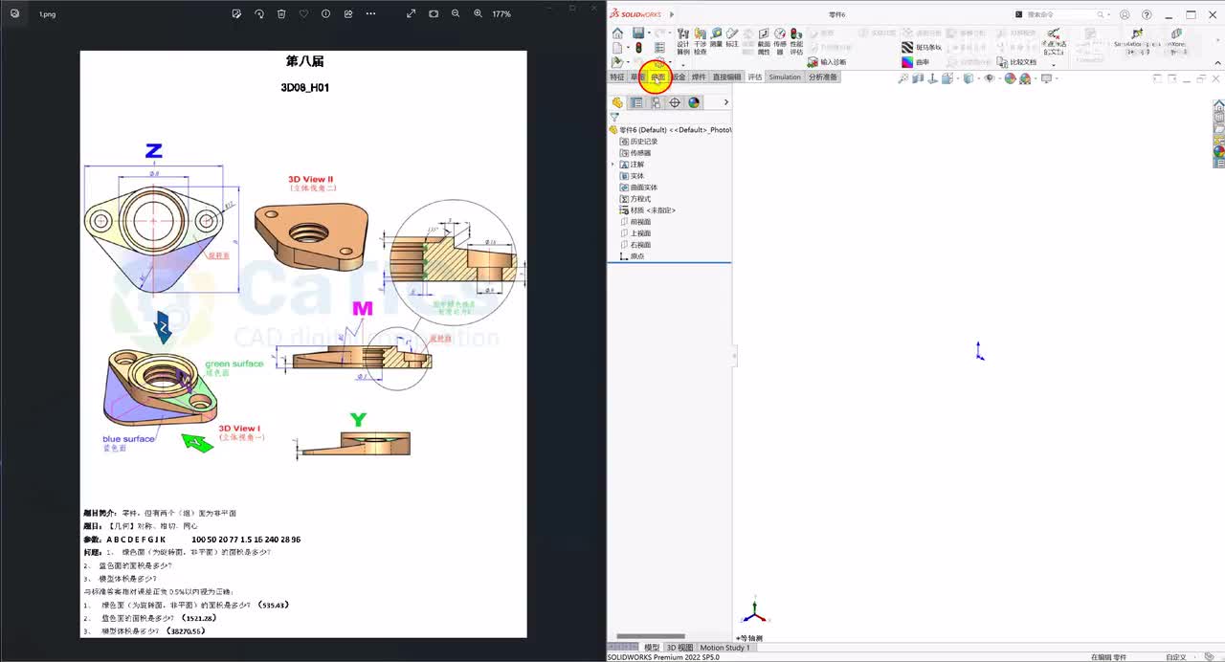Zoom out on the image in Photos
This screenshot has height=662, width=1225.
point(456,13)
